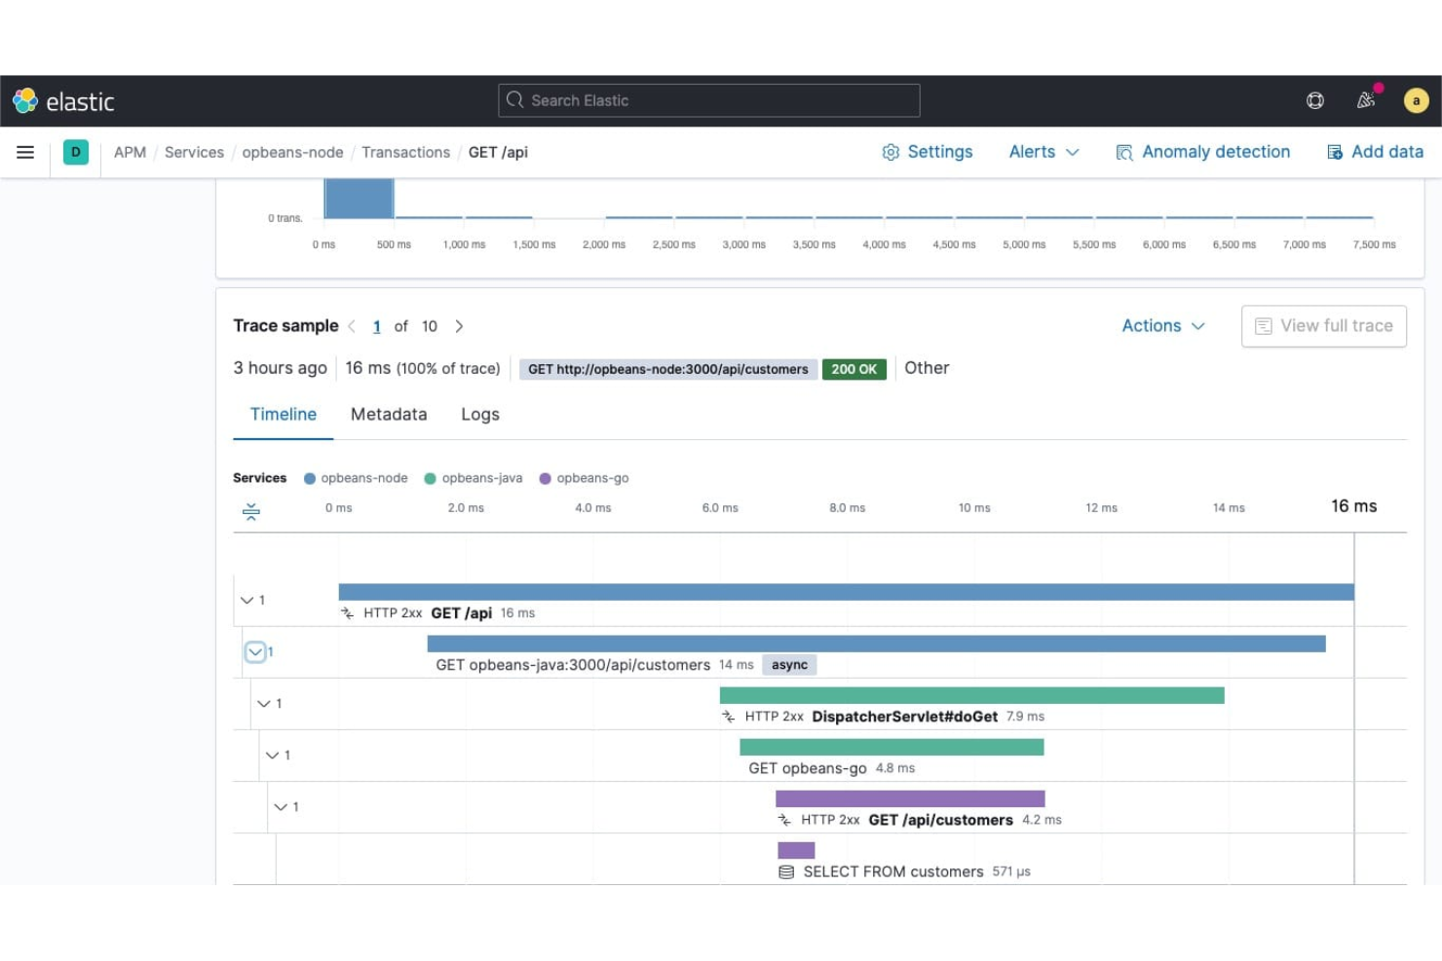Viewport: 1442px width, 961px height.
Task: Collapse the GET /api root span
Action: [x=247, y=601]
